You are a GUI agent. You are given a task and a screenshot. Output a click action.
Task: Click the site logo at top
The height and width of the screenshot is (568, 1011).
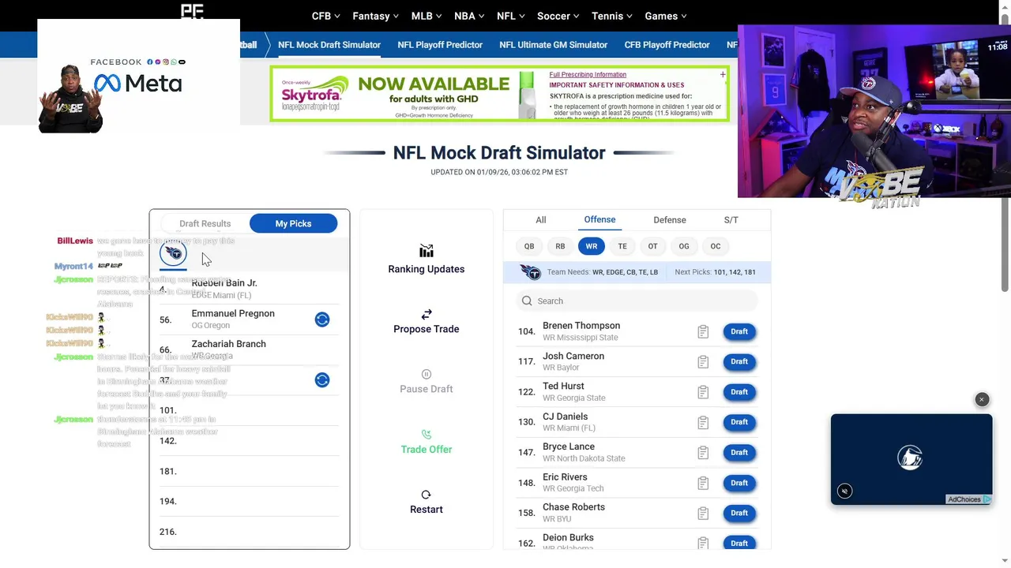pyautogui.click(x=192, y=10)
